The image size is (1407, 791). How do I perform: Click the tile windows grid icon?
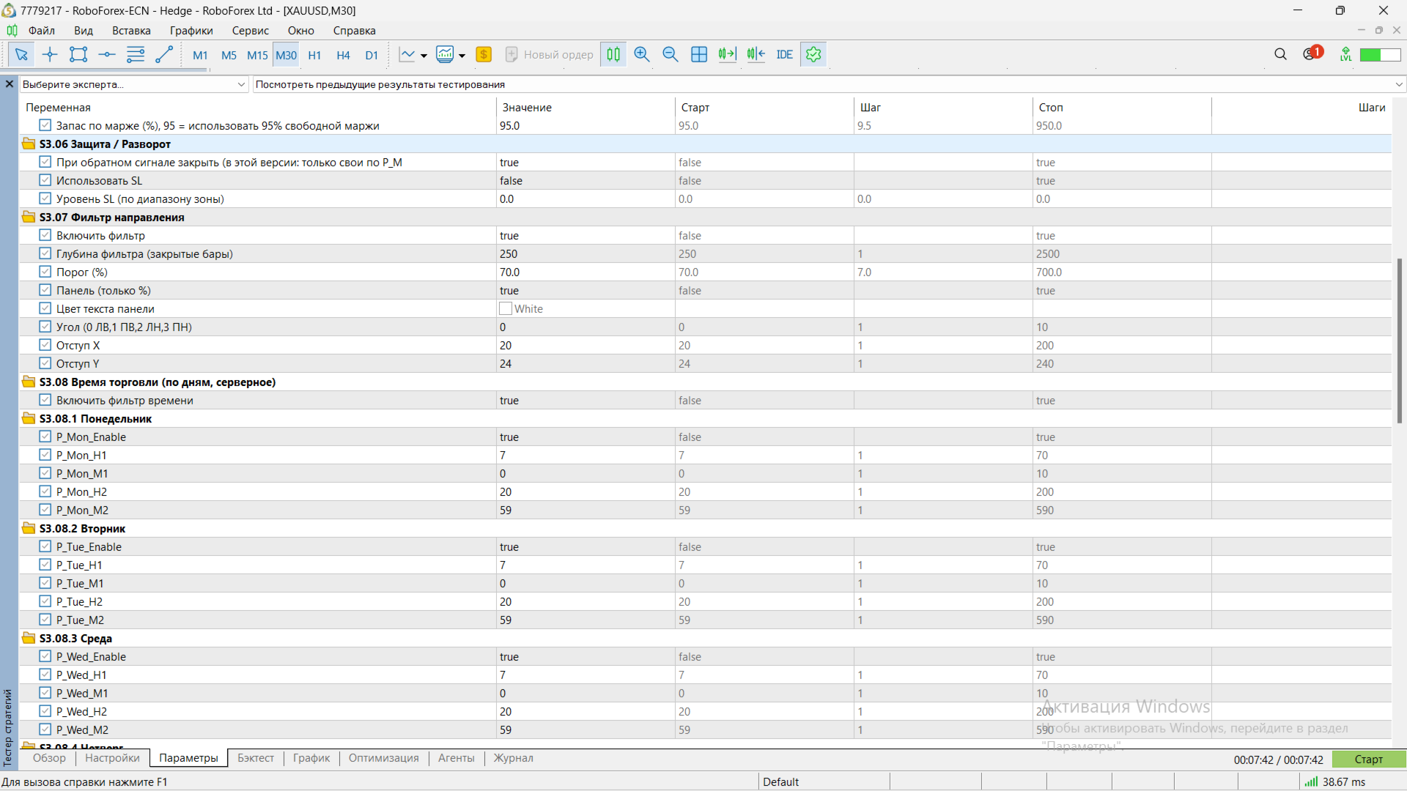pyautogui.click(x=699, y=54)
